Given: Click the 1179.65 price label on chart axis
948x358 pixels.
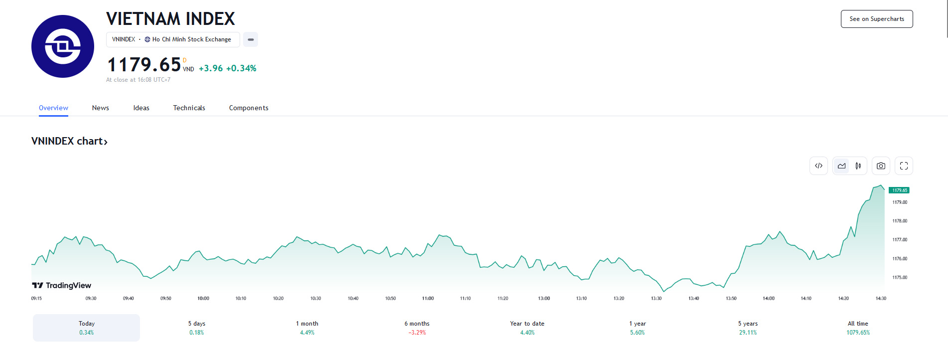Looking at the screenshot, I should [899, 190].
